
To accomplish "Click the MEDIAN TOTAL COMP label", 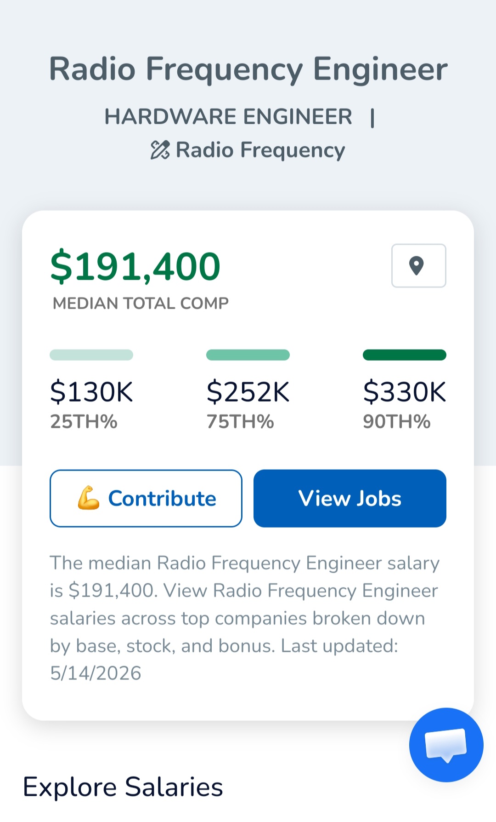I will click(141, 303).
